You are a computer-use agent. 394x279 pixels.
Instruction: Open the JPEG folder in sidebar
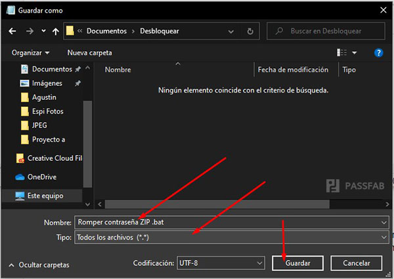[x=39, y=125]
